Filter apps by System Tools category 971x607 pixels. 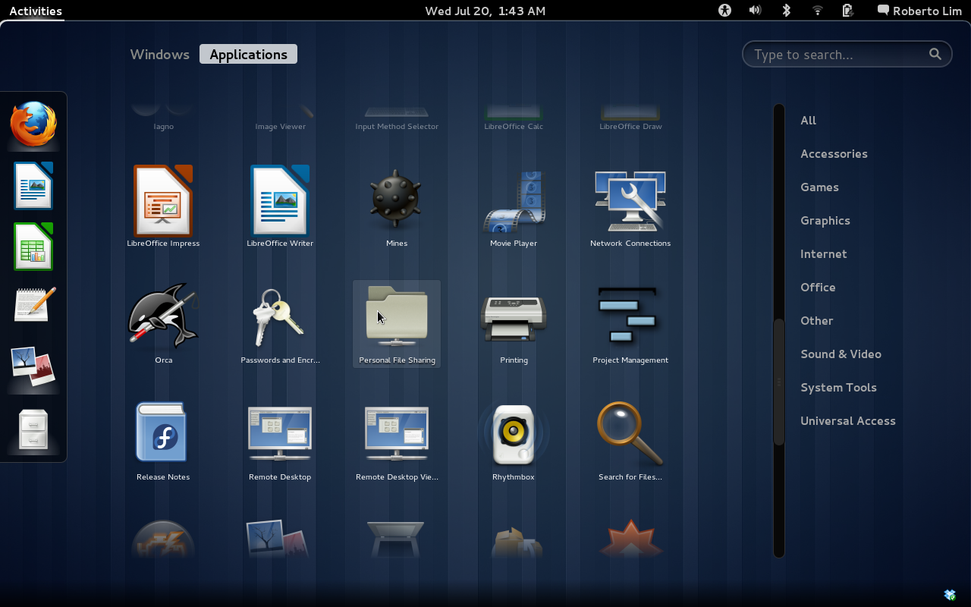(838, 387)
